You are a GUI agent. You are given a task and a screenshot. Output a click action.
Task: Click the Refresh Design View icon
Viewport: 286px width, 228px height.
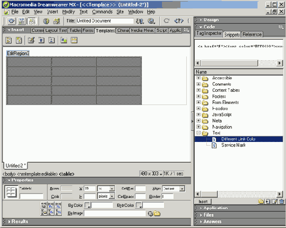[166, 21]
